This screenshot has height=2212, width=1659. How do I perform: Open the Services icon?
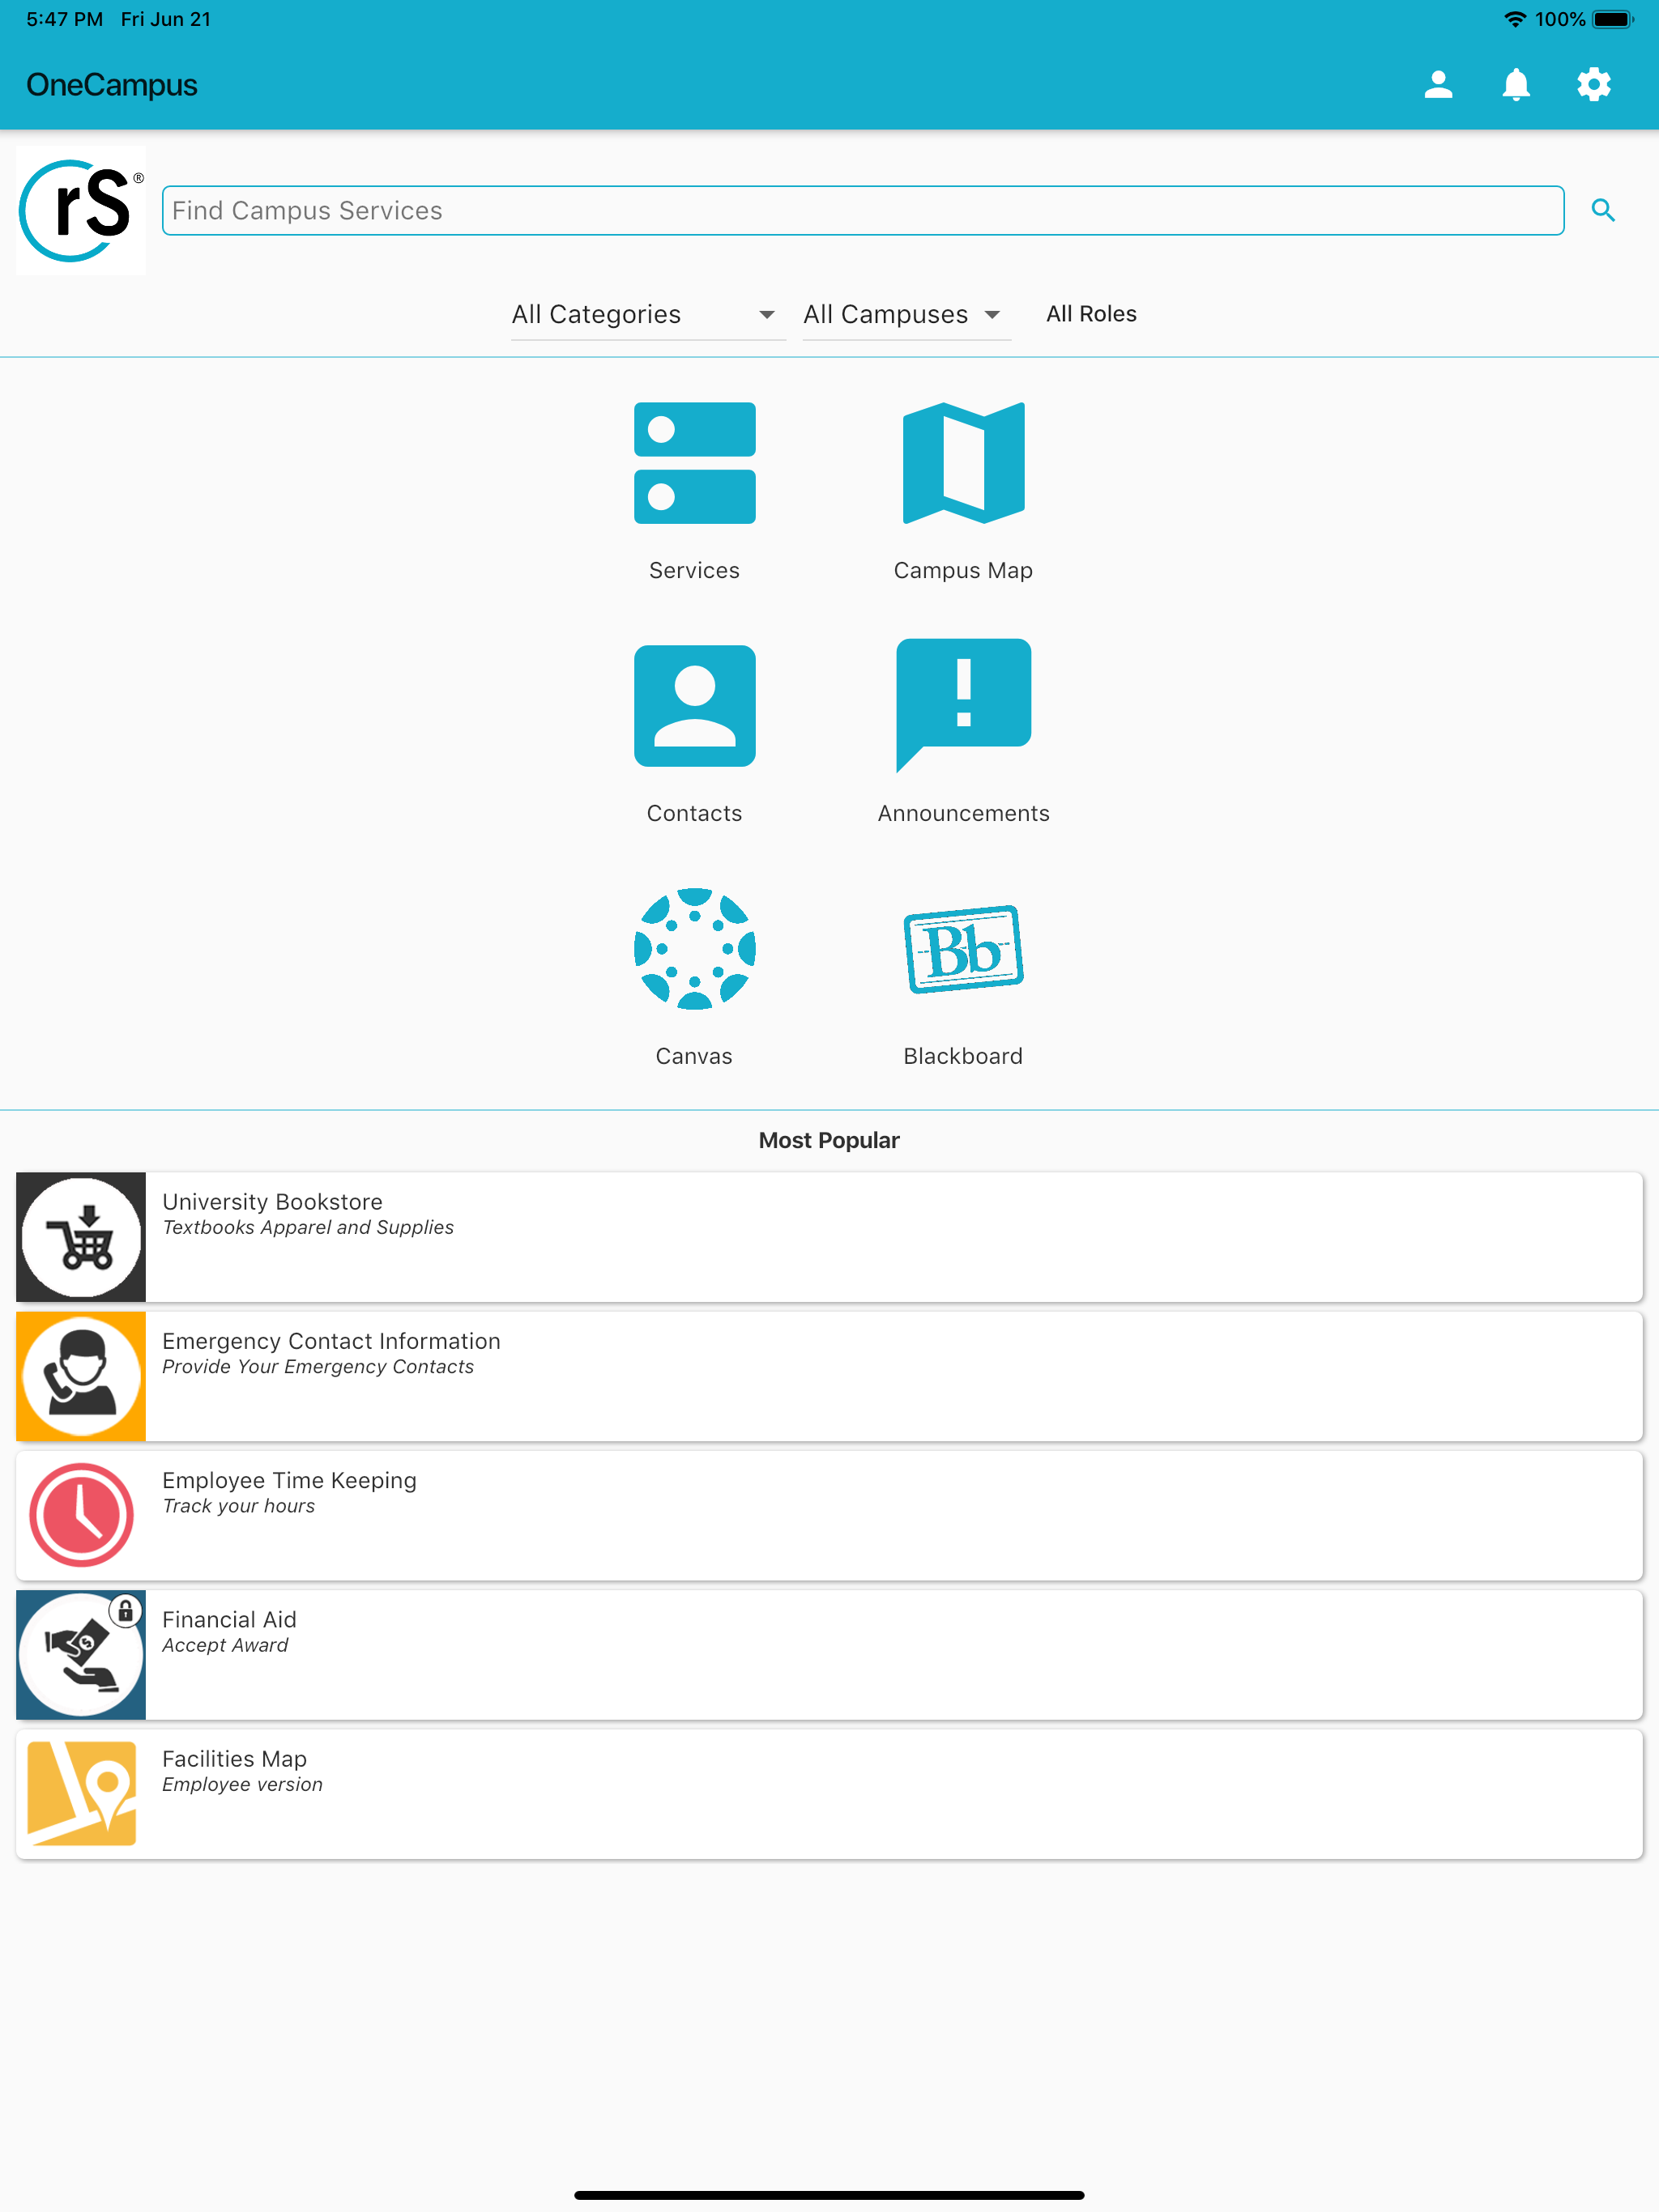pyautogui.click(x=694, y=463)
